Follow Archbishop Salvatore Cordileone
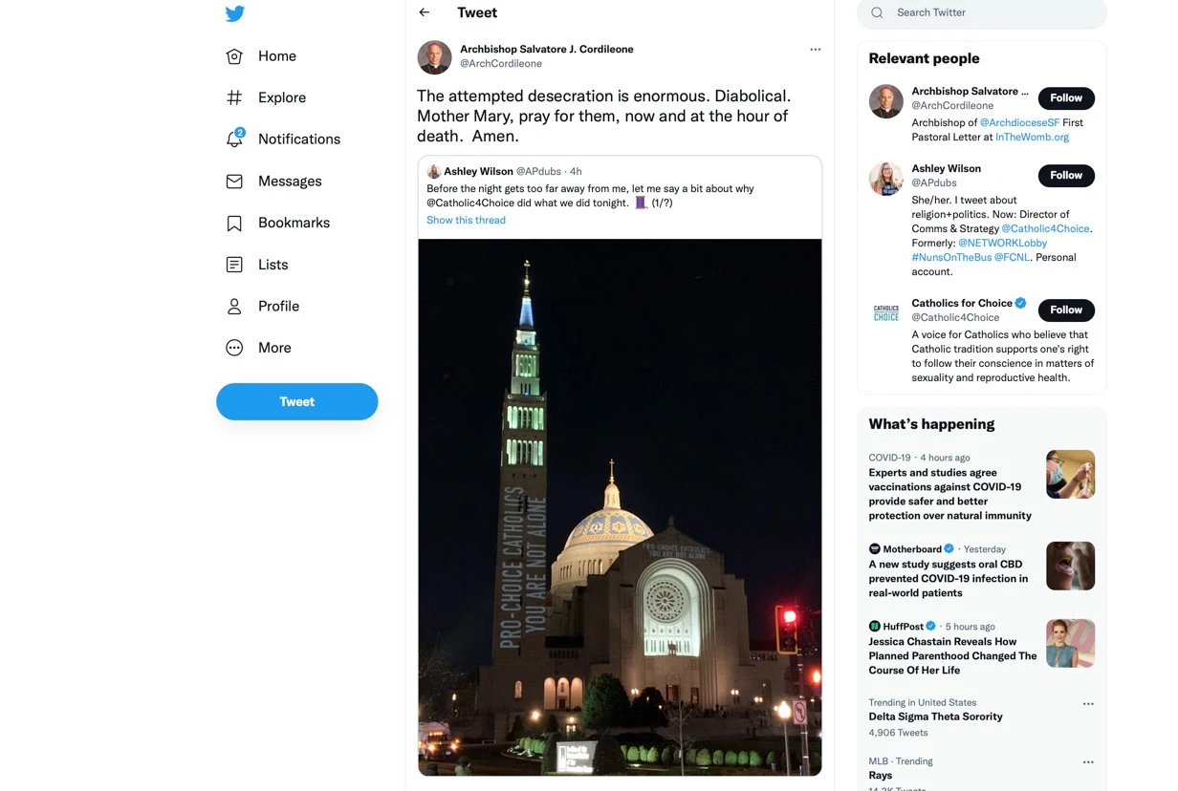Image resolution: width=1178 pixels, height=791 pixels. click(x=1065, y=98)
